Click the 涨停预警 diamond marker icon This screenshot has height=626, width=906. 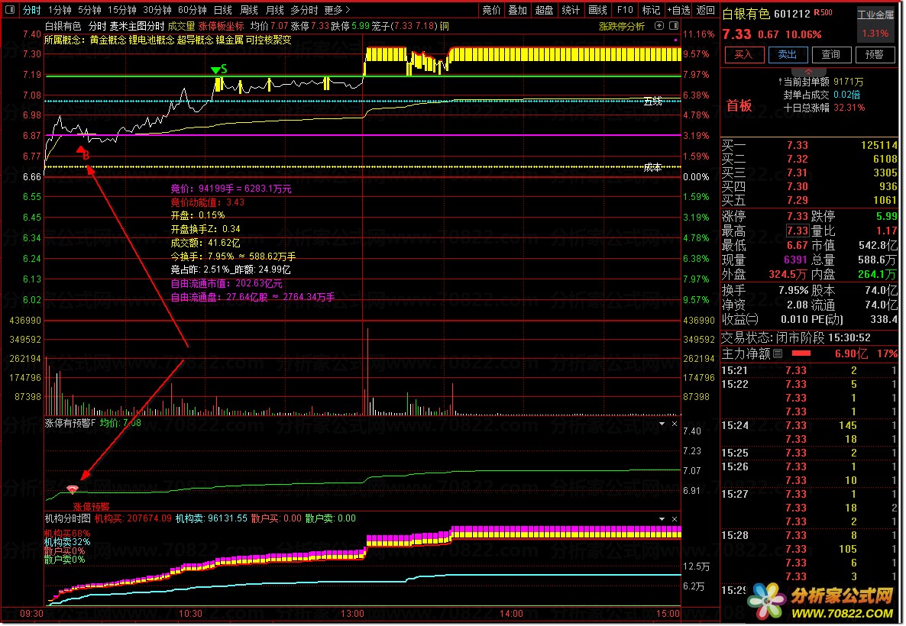tap(73, 489)
